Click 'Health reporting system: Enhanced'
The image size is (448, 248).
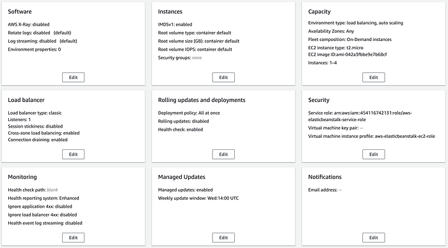pos(44,198)
